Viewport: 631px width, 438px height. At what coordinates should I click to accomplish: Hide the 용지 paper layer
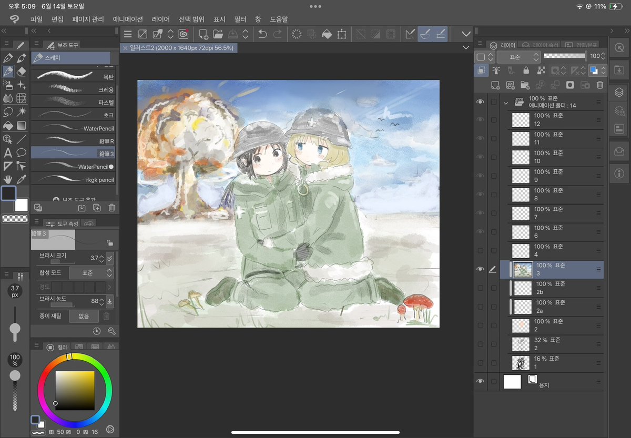[480, 381]
